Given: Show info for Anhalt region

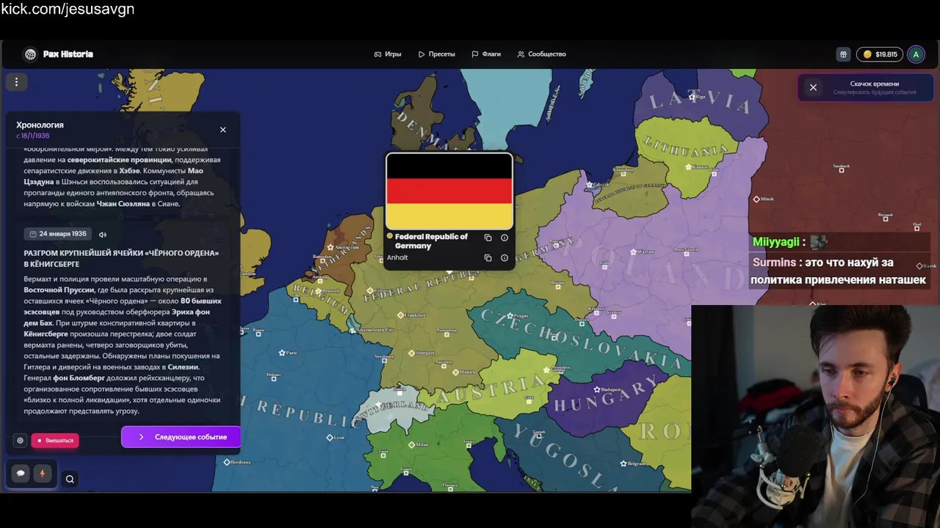Looking at the screenshot, I should click(x=505, y=258).
